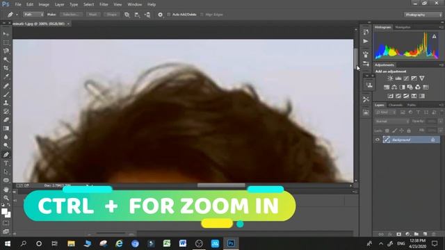Select the Lasso tool

pyautogui.click(x=6, y=51)
